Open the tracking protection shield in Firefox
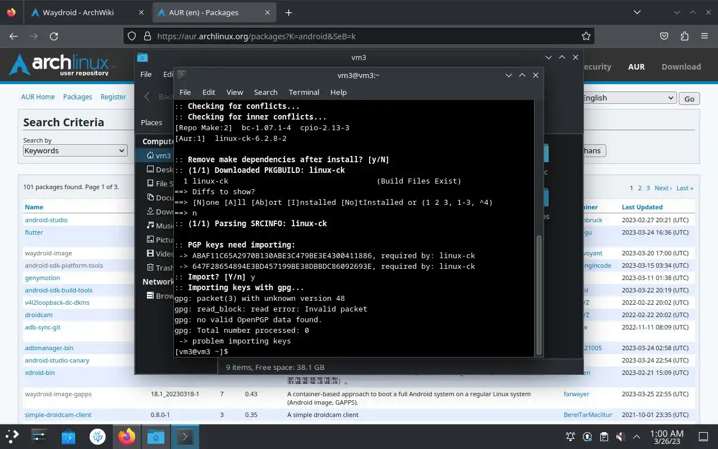Screen dimensions: 718x449 [x=132, y=36]
